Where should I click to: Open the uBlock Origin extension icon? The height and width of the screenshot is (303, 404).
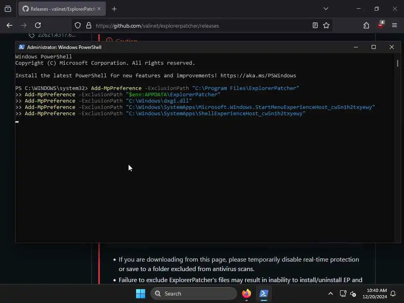381,25
